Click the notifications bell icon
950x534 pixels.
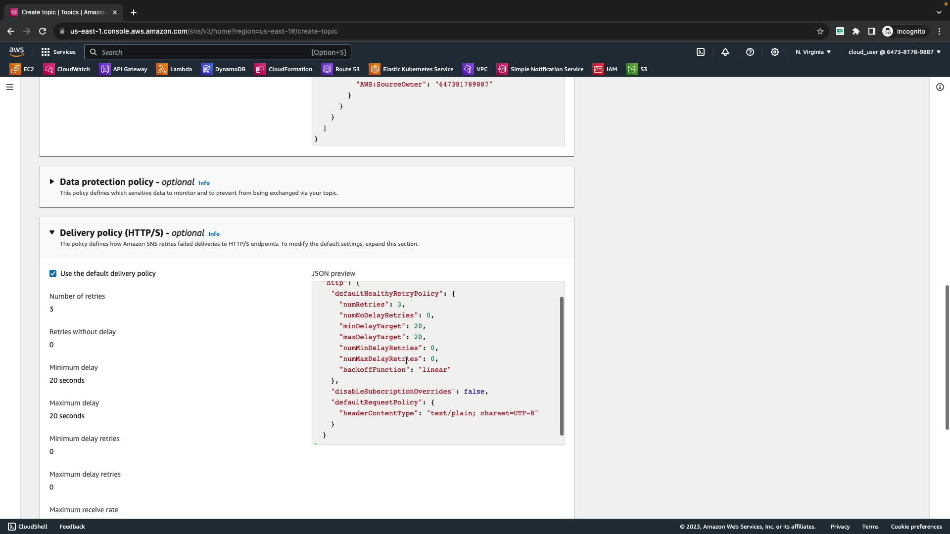(x=725, y=52)
